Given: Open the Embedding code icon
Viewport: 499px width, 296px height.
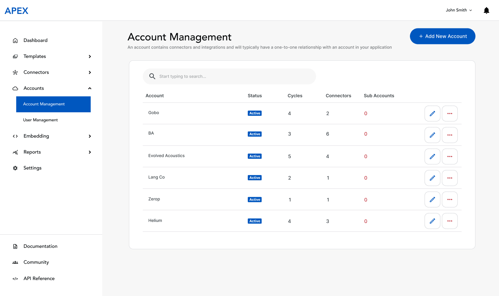Looking at the screenshot, I should pos(15,136).
